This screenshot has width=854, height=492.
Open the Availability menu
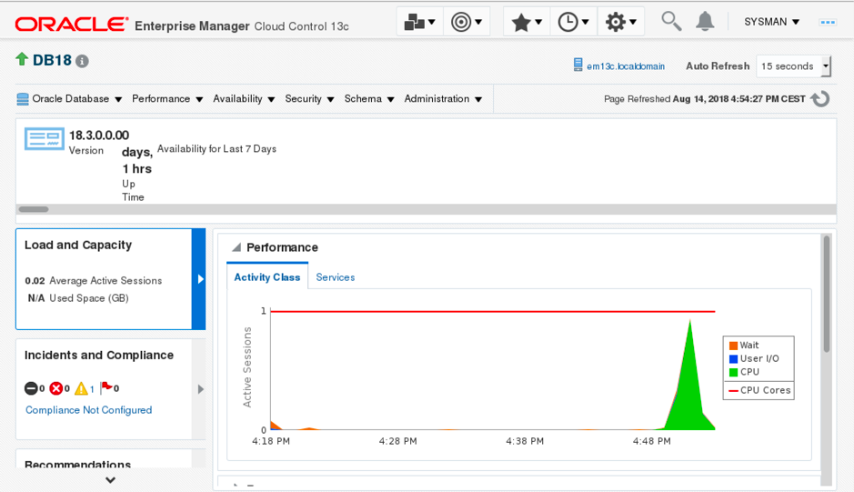244,99
